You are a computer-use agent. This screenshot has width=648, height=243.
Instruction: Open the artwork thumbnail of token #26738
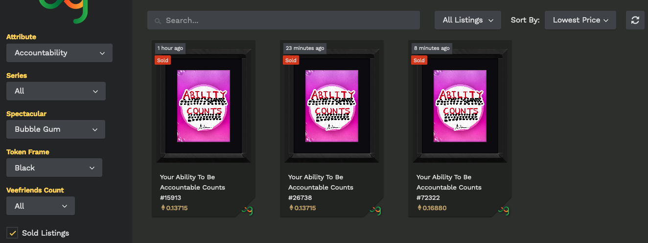[x=332, y=106]
